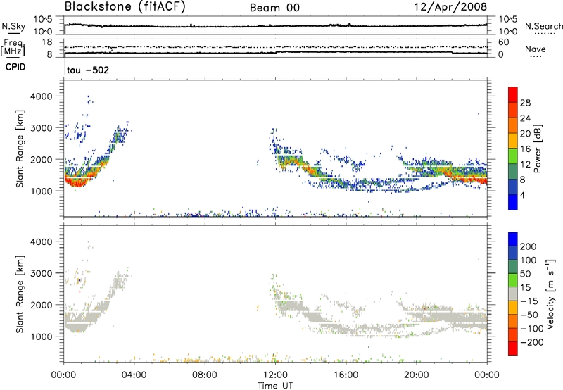Click the '16' tick on power scale
Screen dimensions: 563x390
click(525, 149)
